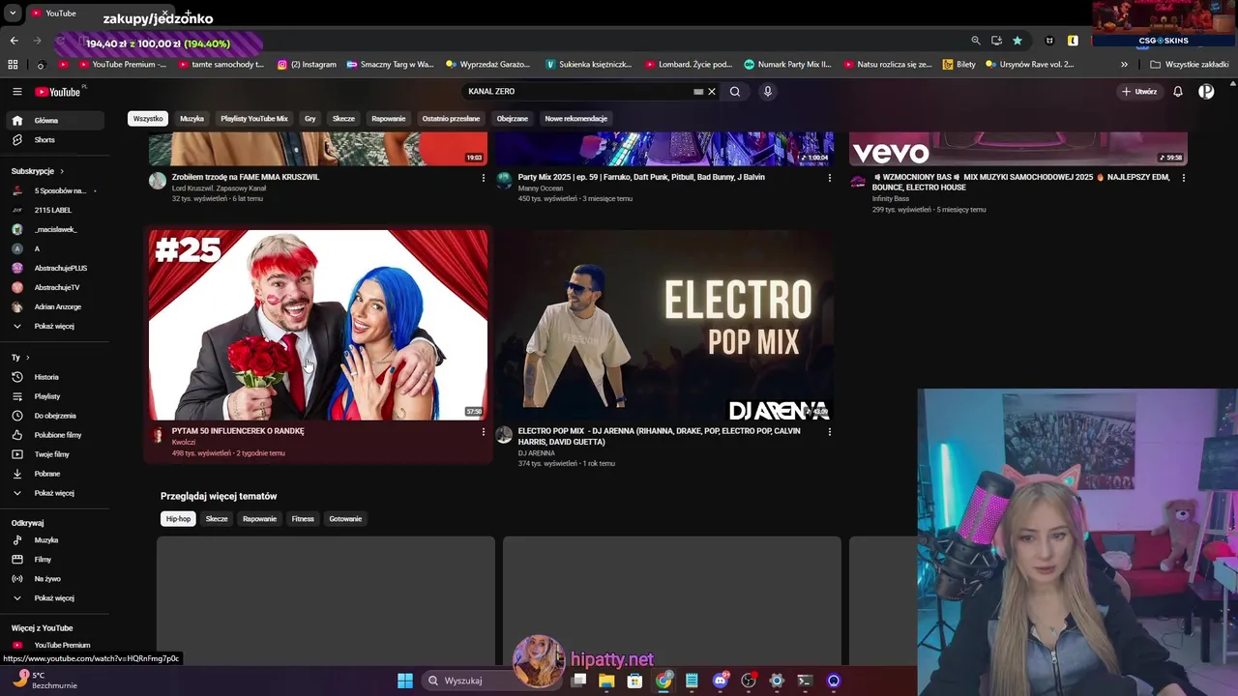Clear the search box with the X

712,92
